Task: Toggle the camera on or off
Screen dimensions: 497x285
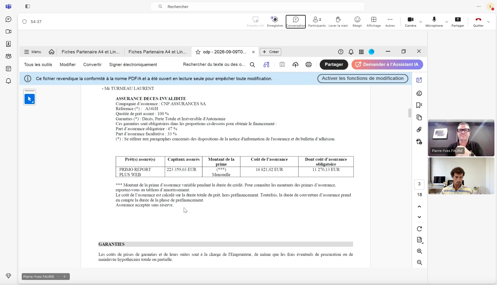Action: point(411,21)
